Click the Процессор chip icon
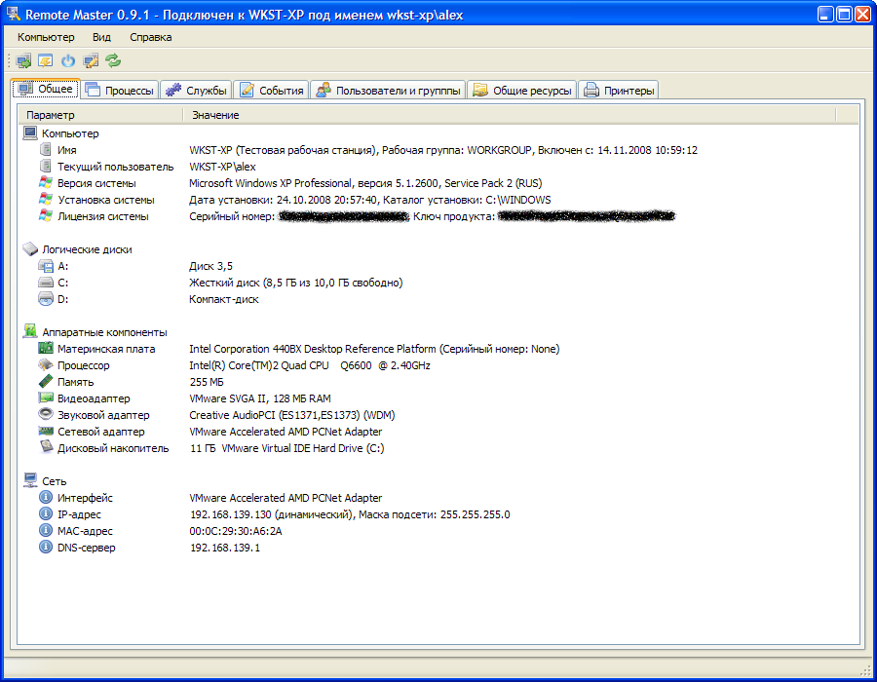Image resolution: width=877 pixels, height=682 pixels. 46,365
